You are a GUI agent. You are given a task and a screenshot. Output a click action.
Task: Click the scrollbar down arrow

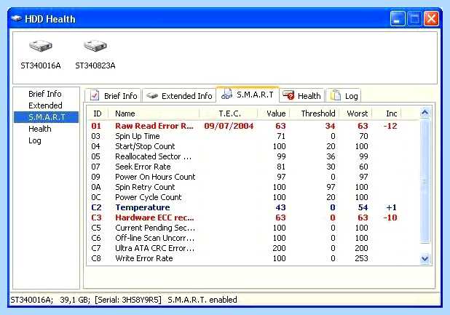pos(425,259)
